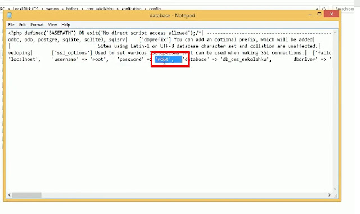Click the refresh button in Explorer address bar

coord(324,9)
